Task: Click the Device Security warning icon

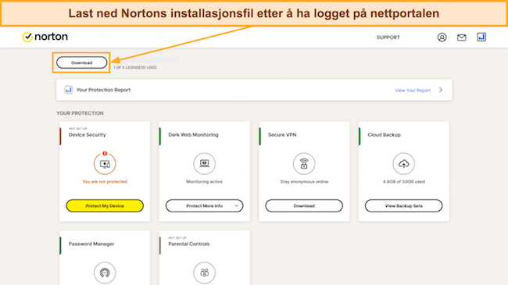Action: [105, 163]
